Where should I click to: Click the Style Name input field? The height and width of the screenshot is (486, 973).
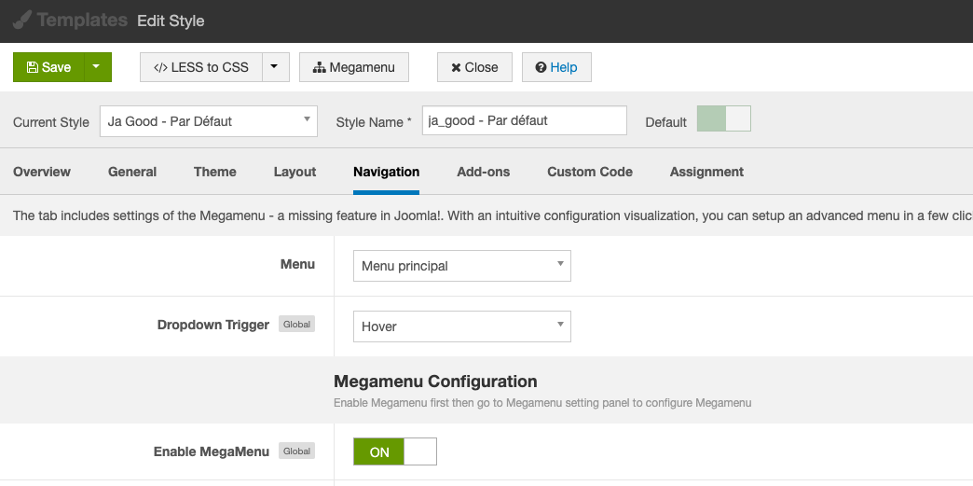coord(524,120)
